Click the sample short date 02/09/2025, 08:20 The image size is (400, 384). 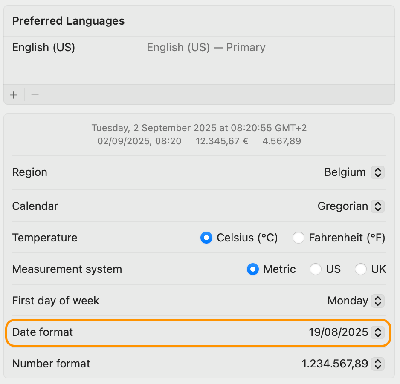coord(139,141)
